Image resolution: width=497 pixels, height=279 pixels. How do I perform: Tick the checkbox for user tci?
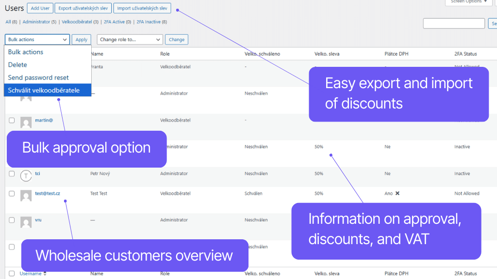click(x=12, y=174)
